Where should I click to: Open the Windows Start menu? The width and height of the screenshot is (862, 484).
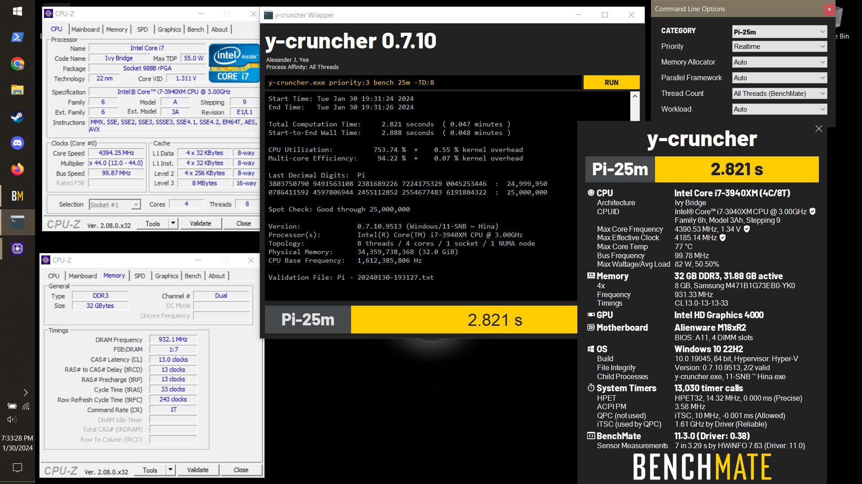tap(18, 11)
